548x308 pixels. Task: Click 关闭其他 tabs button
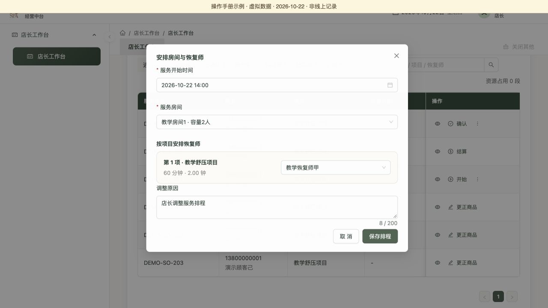(519, 47)
